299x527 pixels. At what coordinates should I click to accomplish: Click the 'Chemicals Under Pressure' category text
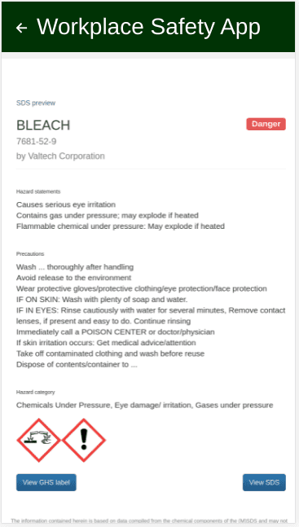coord(64,405)
